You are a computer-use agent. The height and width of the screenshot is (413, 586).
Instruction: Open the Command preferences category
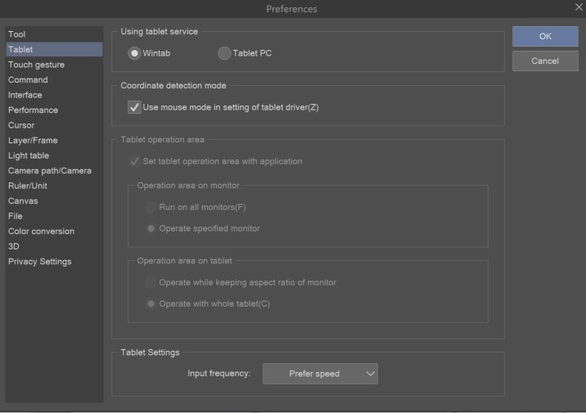tap(28, 80)
